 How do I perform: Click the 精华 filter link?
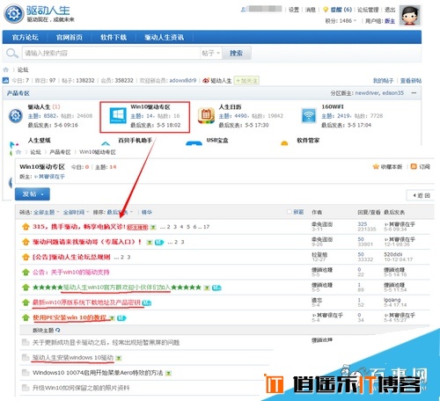pyautogui.click(x=147, y=212)
